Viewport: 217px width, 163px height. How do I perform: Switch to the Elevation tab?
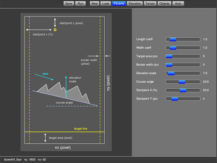pyautogui.click(x=135, y=3)
